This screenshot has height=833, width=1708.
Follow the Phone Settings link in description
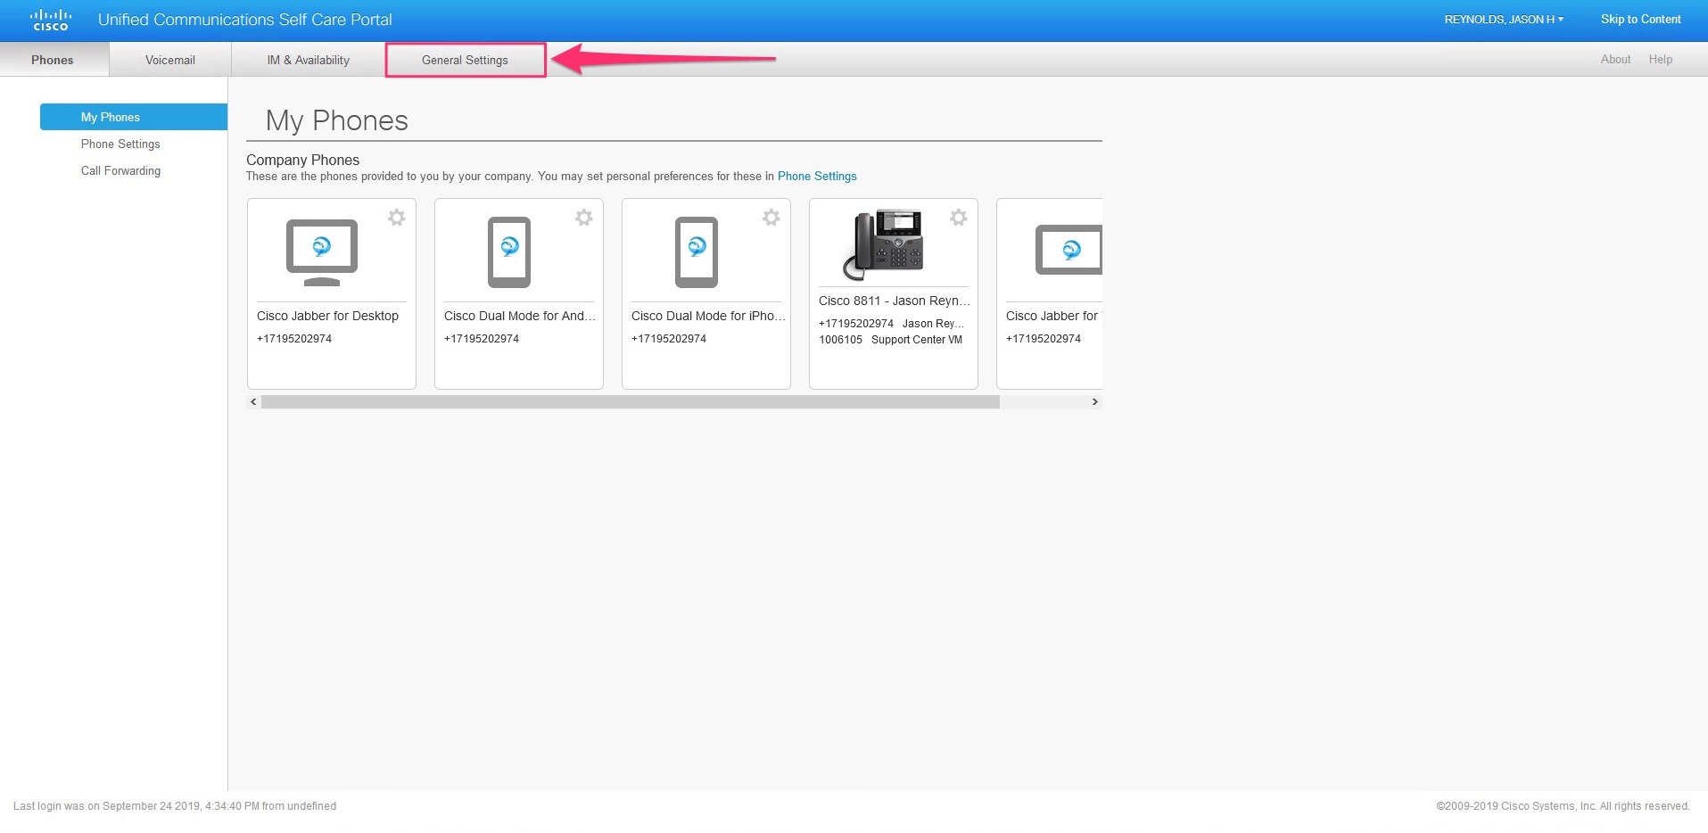817,176
